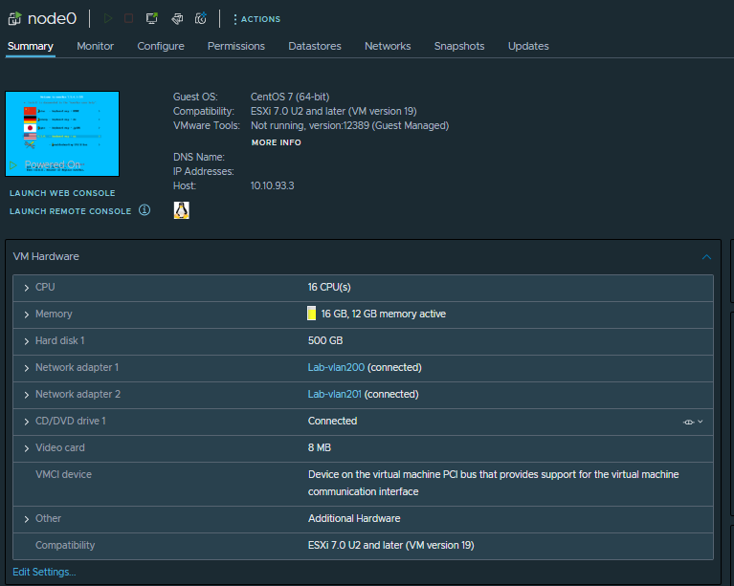Screen dimensions: 734x586
Task: Open the Snapshots tab
Action: (x=458, y=46)
